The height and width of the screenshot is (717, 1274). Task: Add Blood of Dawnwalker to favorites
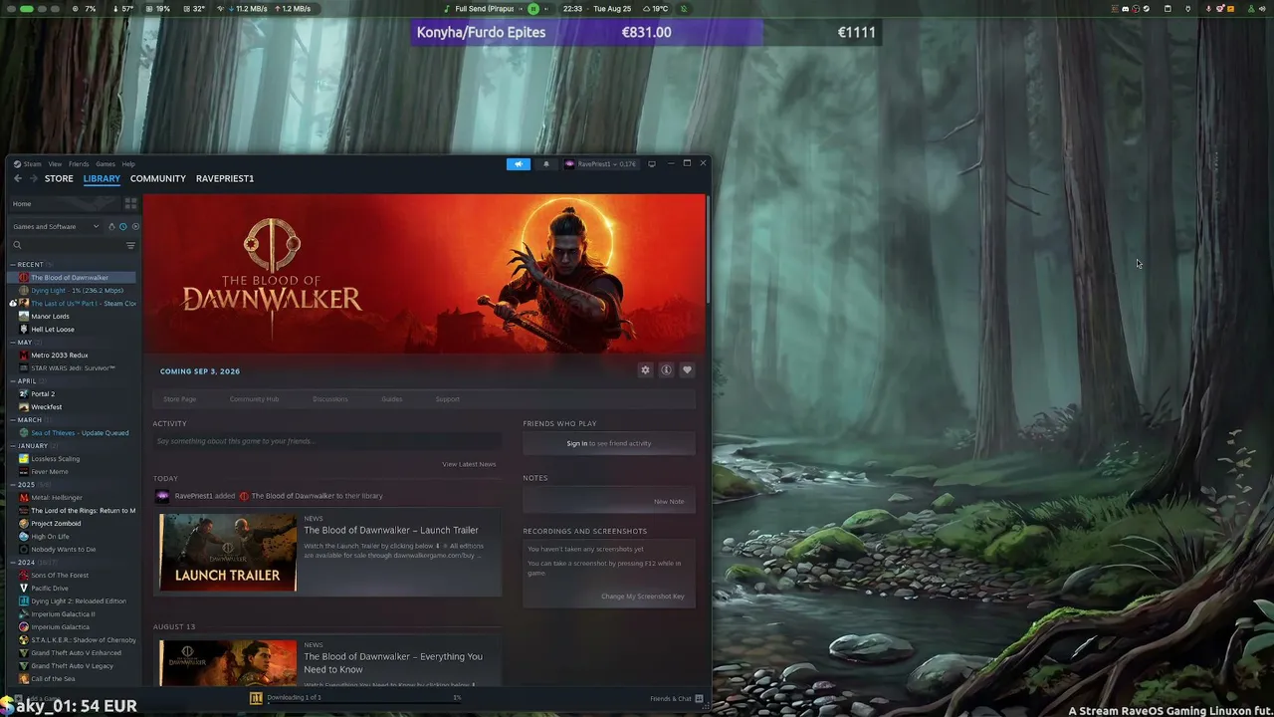point(687,370)
